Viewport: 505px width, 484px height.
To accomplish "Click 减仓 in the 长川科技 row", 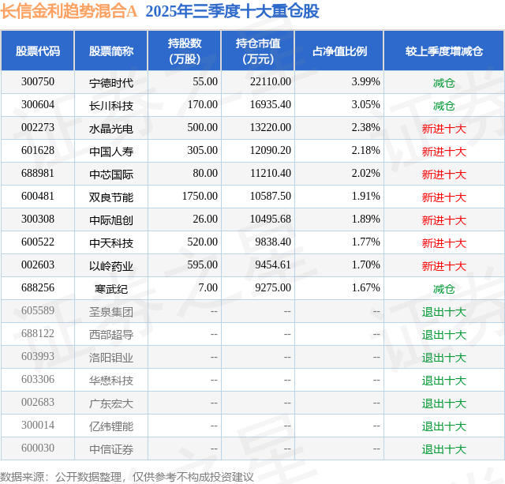I will pyautogui.click(x=443, y=106).
